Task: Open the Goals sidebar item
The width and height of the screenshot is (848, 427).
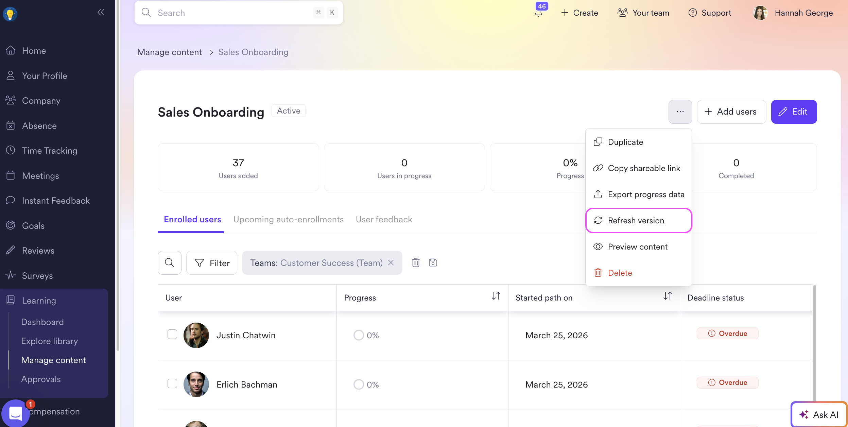Action: (33, 226)
